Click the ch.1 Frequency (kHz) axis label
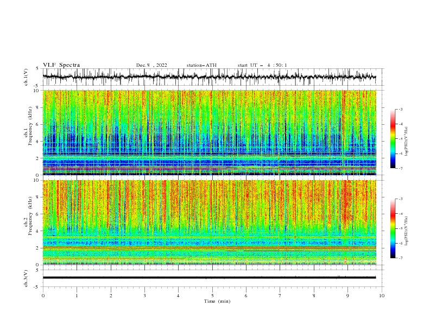The width and height of the screenshot is (430, 332). 28,126
